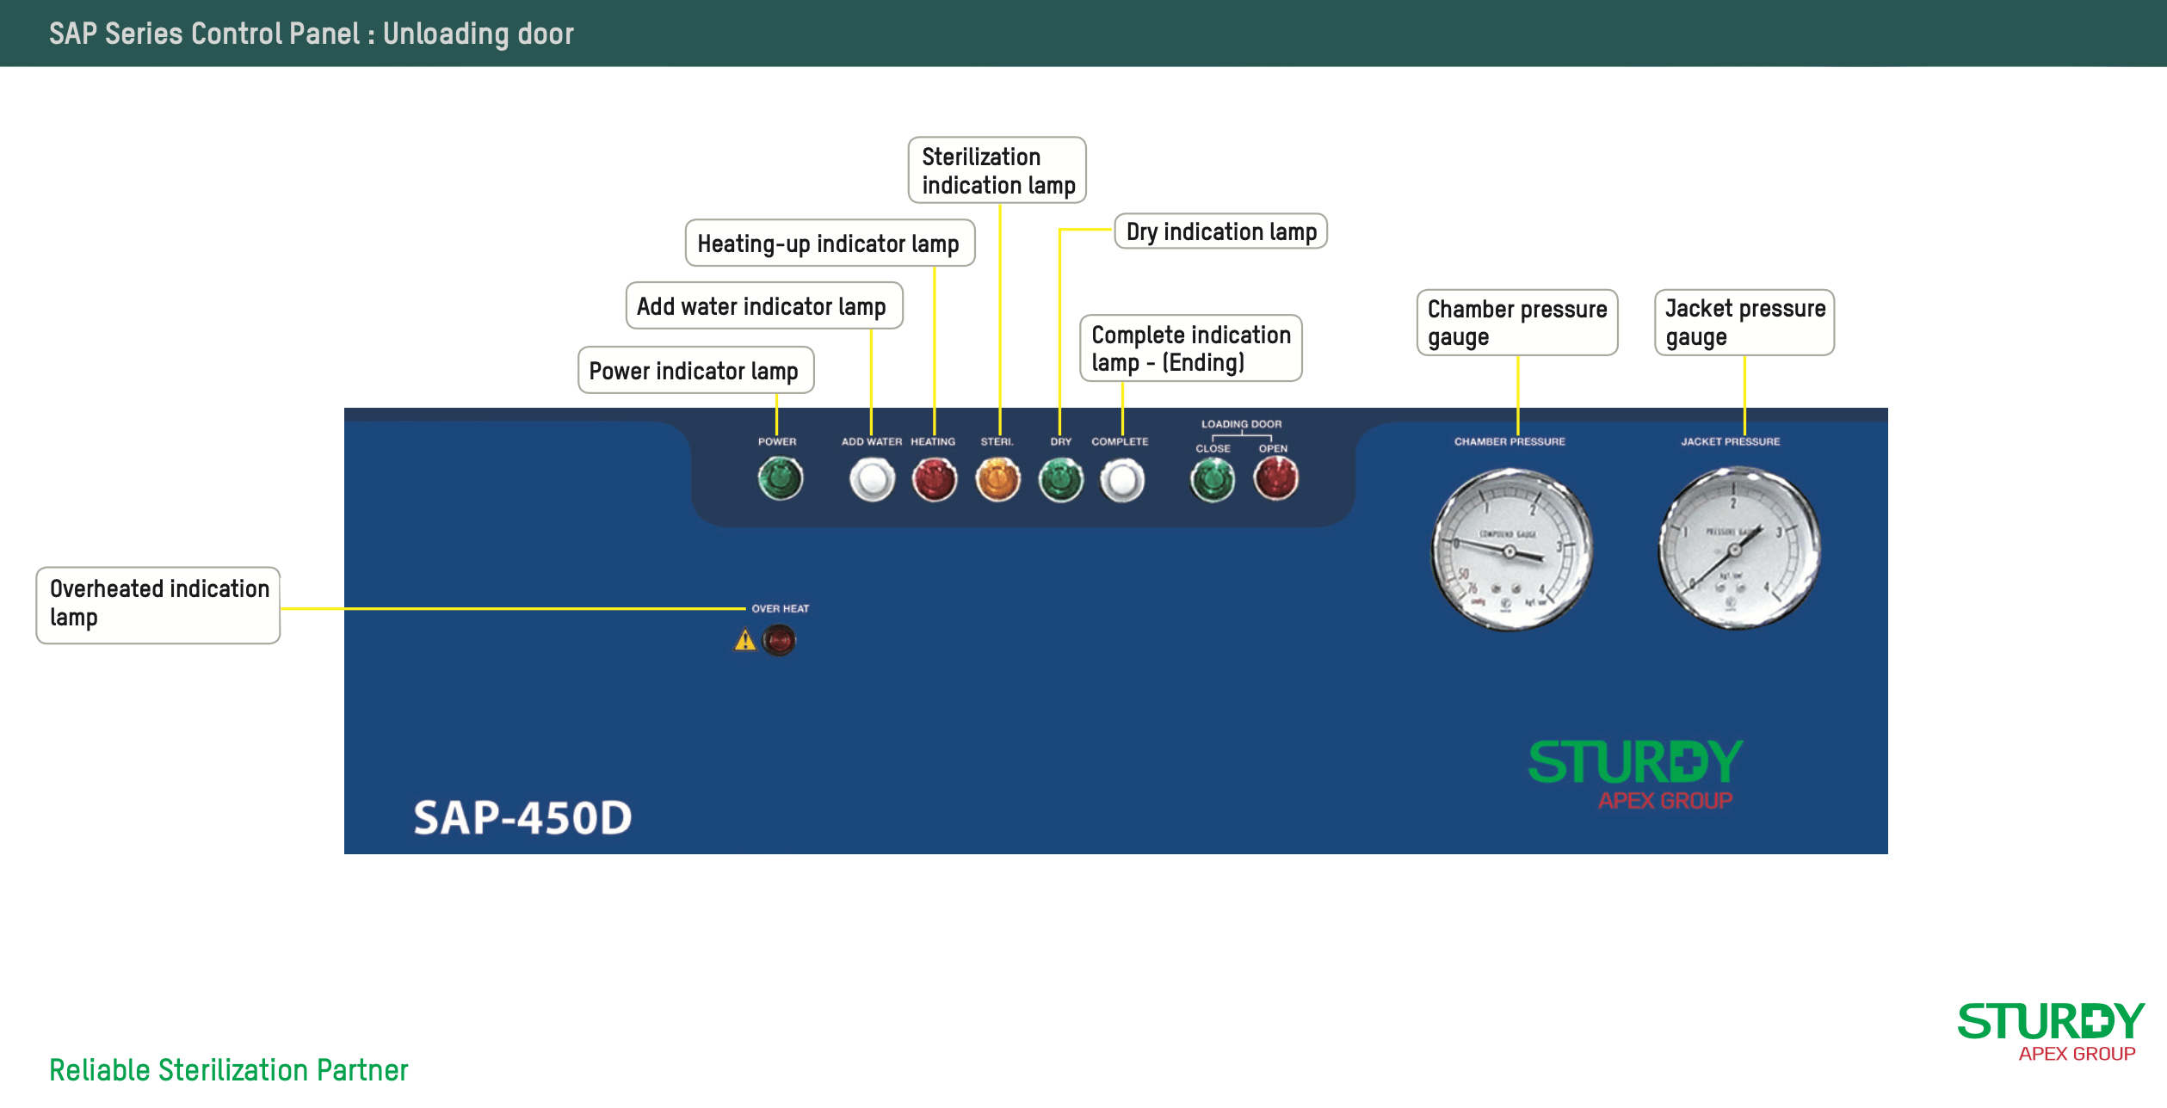Image resolution: width=2167 pixels, height=1108 pixels.
Task: Click the SAP-450D model name text
Action: (x=522, y=817)
